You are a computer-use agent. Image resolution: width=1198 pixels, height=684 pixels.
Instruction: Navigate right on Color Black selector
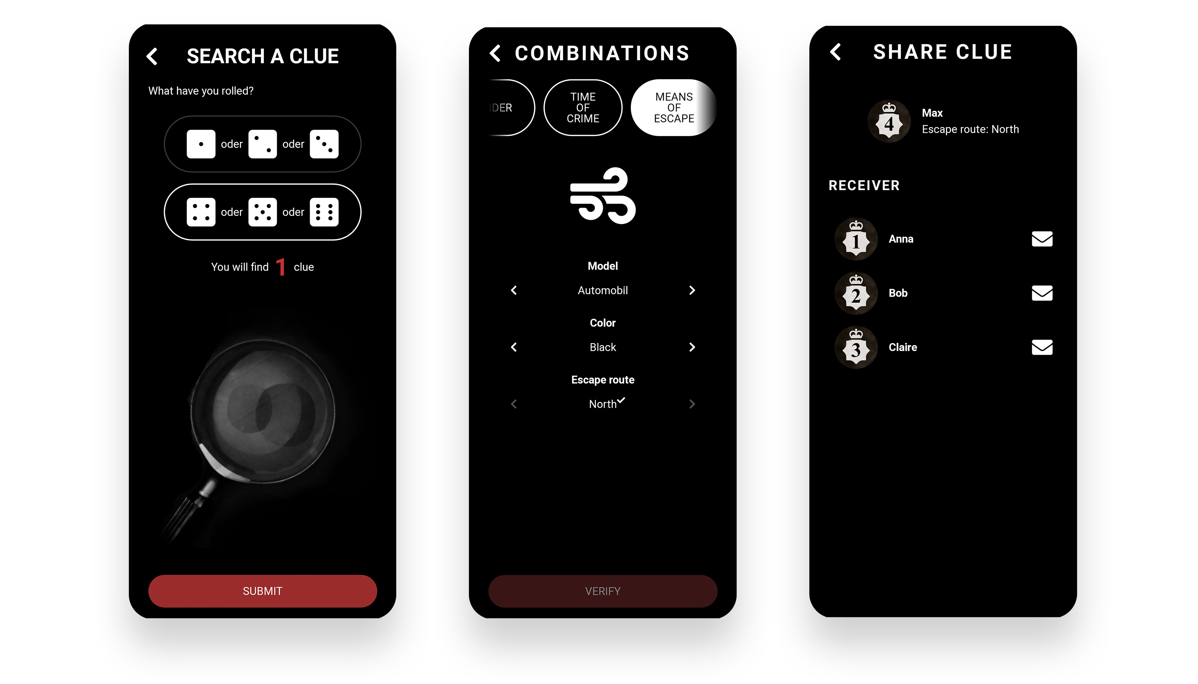pyautogui.click(x=692, y=347)
